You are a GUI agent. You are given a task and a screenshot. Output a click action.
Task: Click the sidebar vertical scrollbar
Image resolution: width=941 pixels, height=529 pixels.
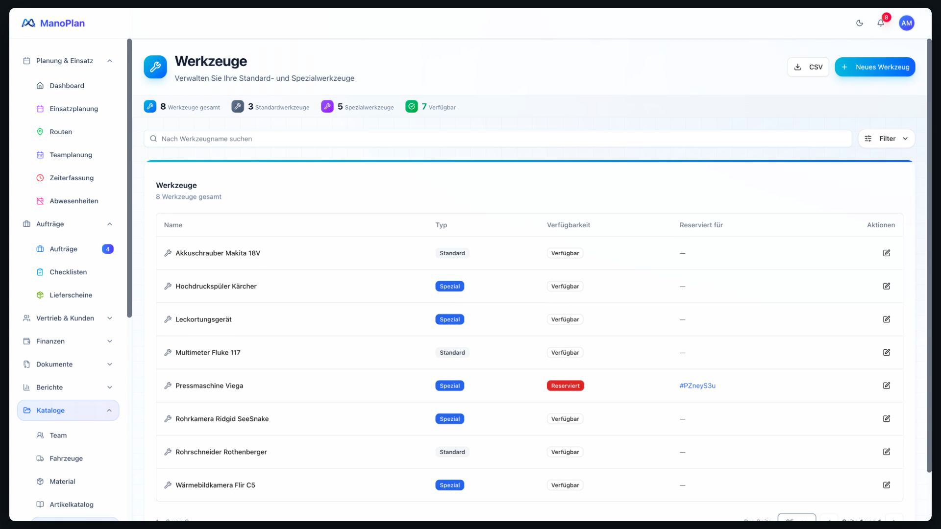pyautogui.click(x=129, y=178)
